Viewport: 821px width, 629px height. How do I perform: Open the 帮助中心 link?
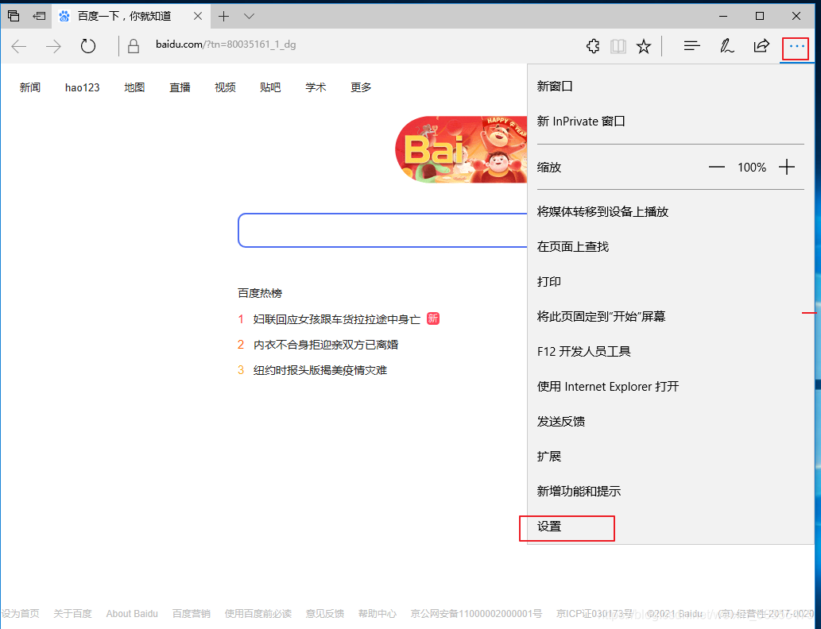(377, 613)
